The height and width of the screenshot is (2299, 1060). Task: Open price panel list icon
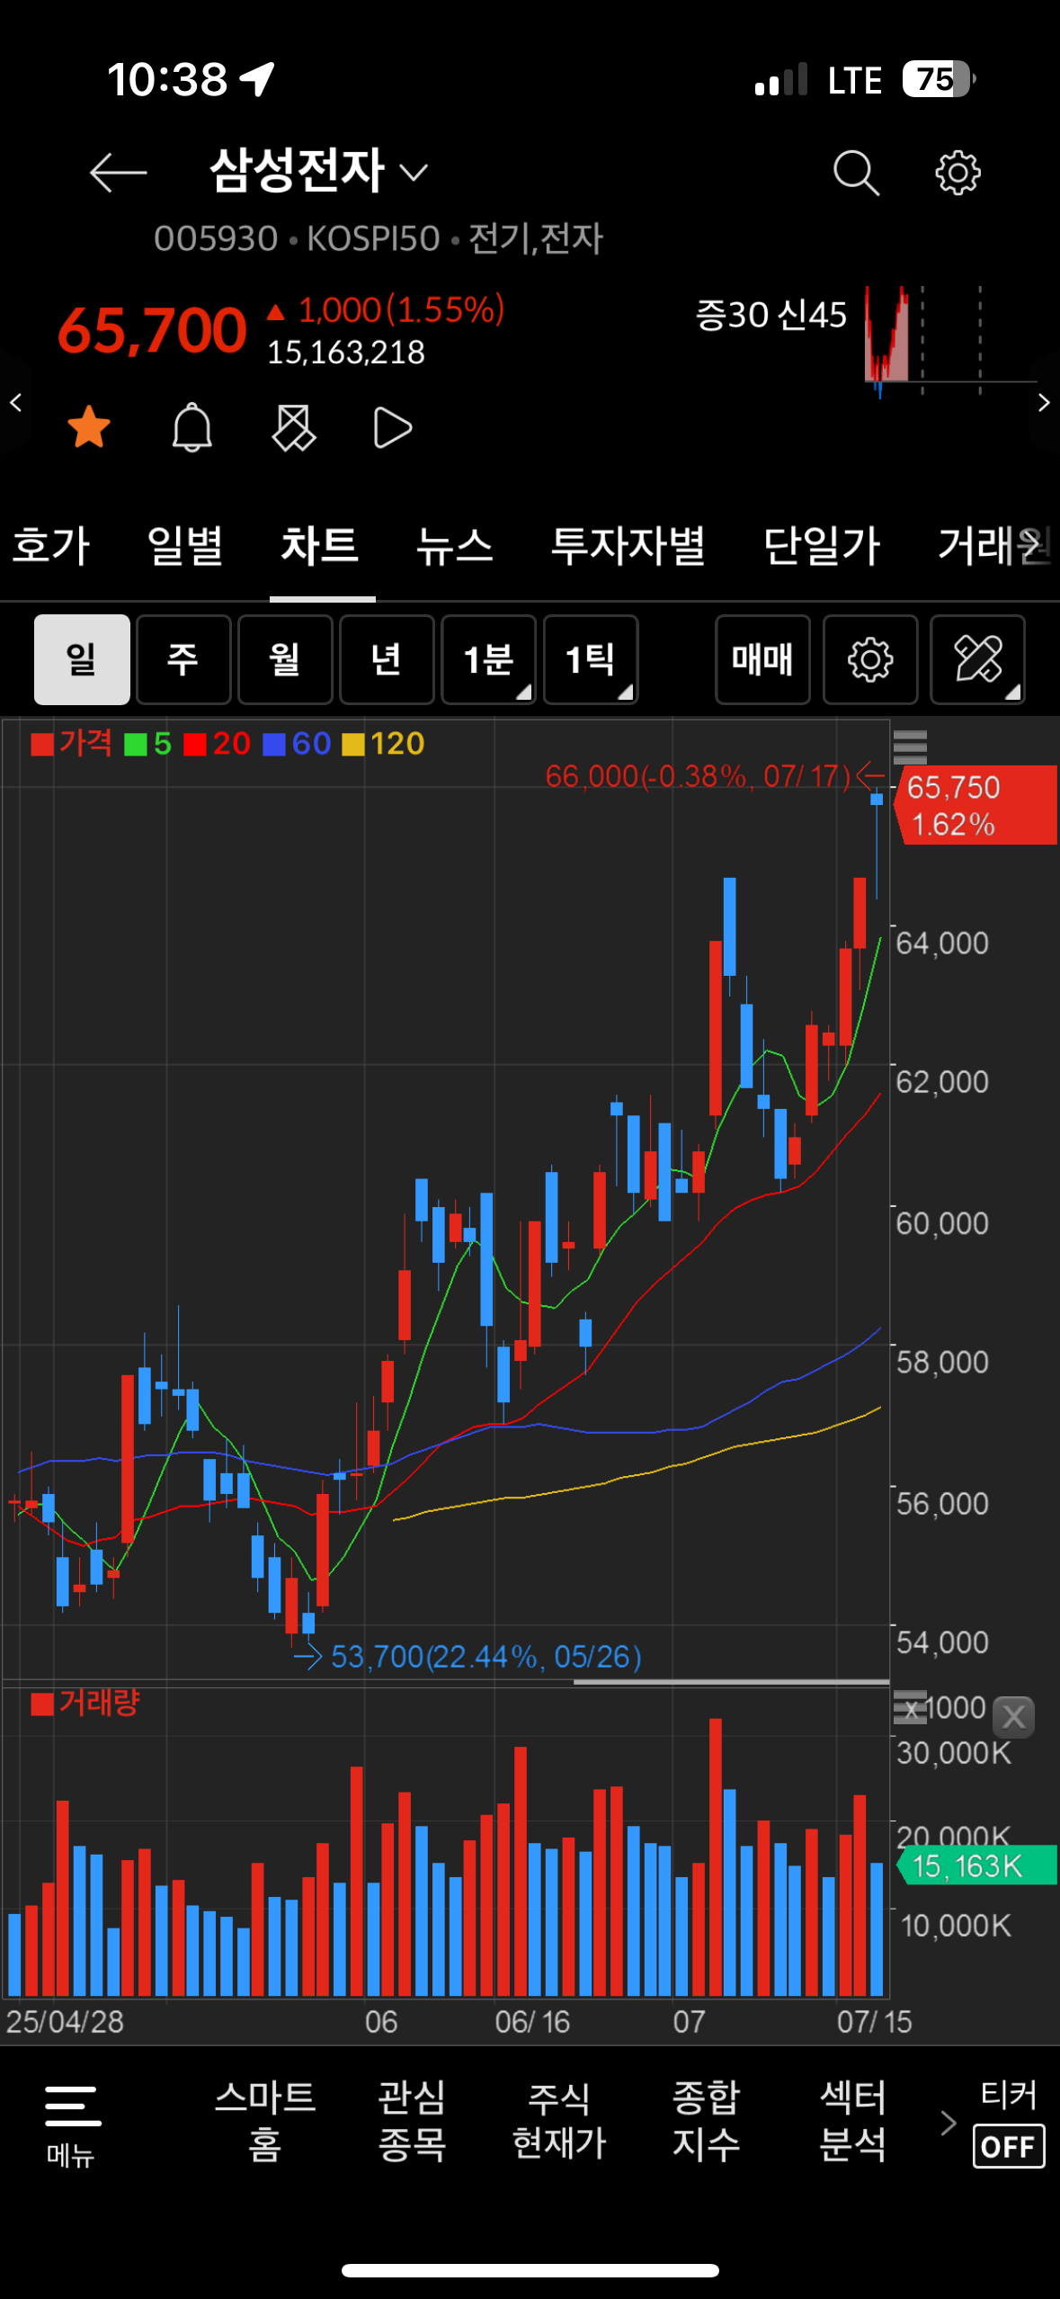(x=910, y=747)
